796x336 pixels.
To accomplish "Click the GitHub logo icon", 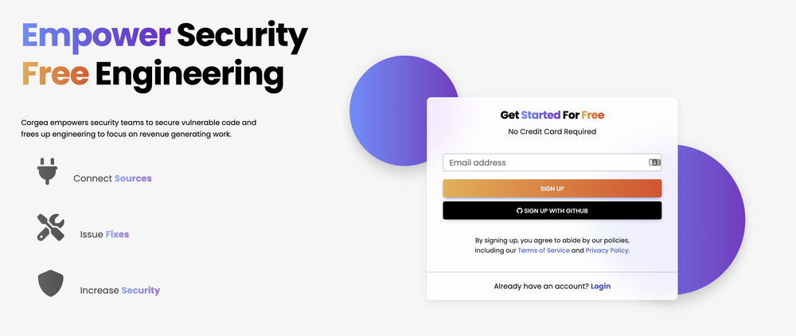I will [x=519, y=211].
